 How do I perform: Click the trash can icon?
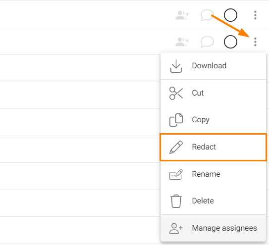[176, 201]
